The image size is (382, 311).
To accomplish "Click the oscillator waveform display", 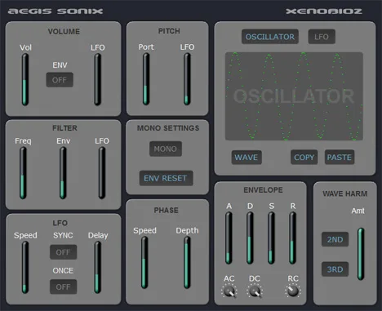I will (294, 96).
